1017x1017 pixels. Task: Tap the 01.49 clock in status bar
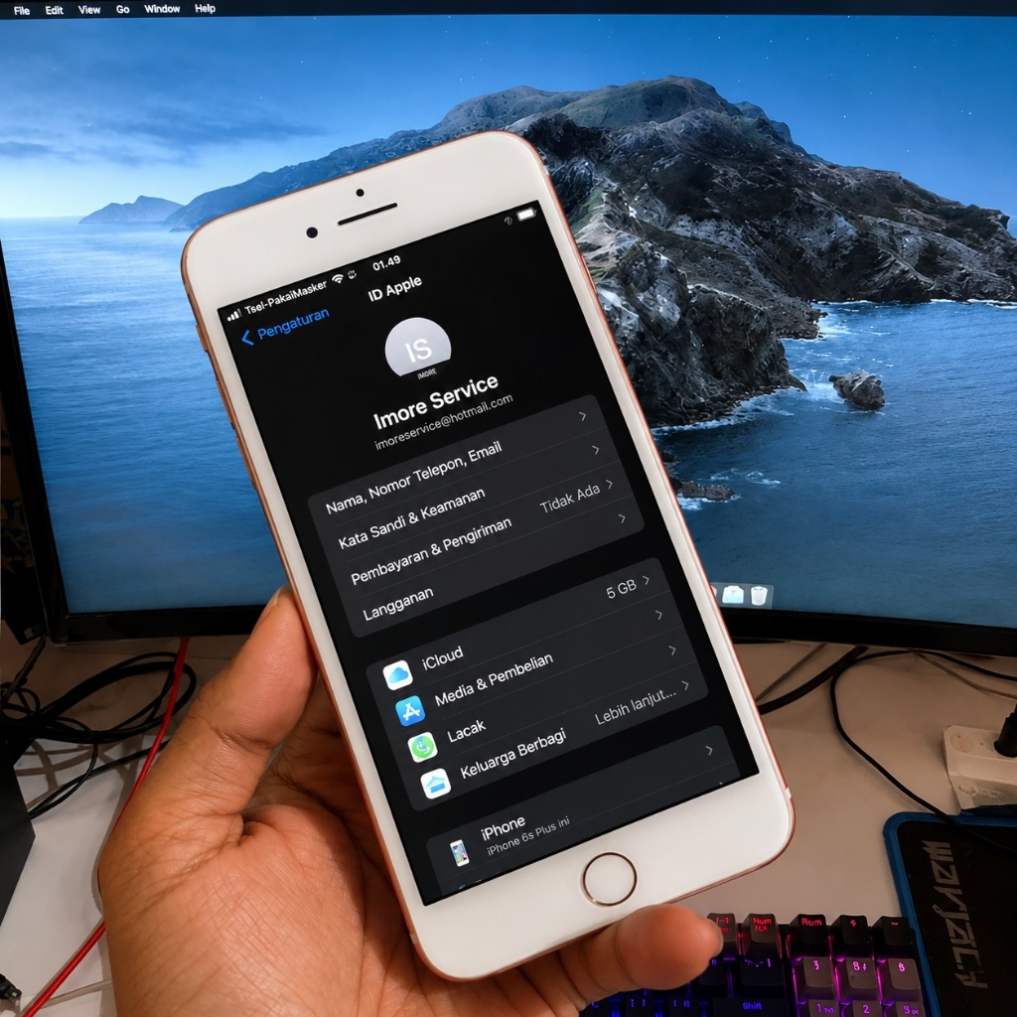(386, 262)
